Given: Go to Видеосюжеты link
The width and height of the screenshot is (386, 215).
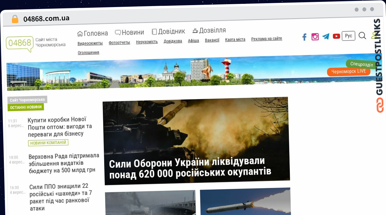Looking at the screenshot, I should pos(90,43).
